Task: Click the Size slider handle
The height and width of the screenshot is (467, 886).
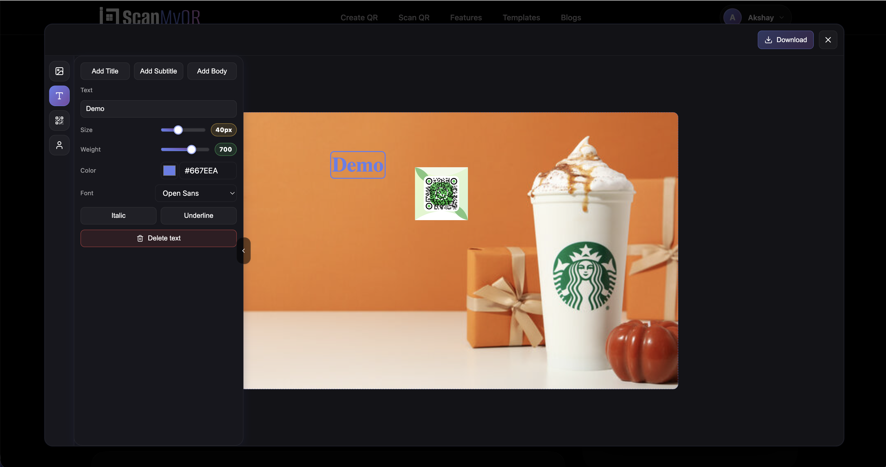Action: (178, 130)
